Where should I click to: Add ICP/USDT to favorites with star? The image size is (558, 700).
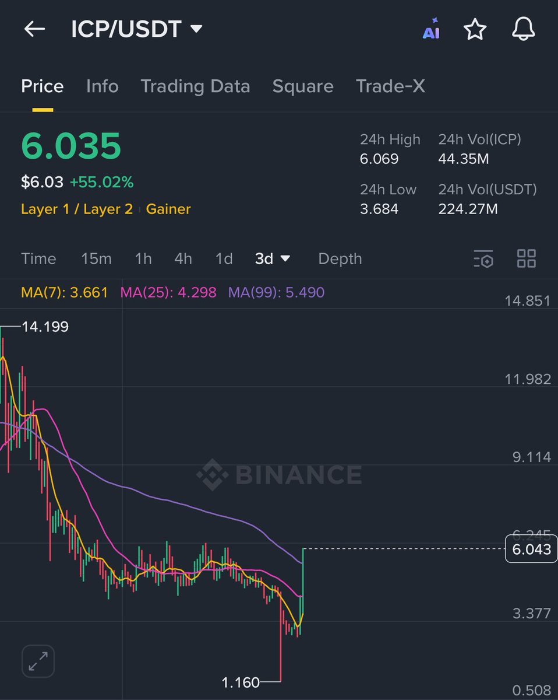click(475, 30)
